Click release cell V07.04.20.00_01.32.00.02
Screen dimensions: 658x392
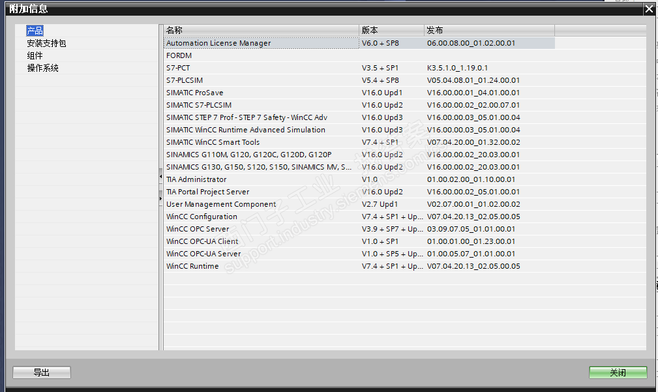(x=473, y=142)
